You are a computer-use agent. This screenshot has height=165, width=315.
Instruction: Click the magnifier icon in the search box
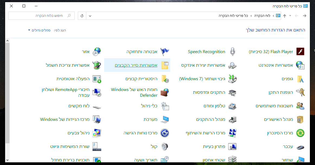coord(69,16)
